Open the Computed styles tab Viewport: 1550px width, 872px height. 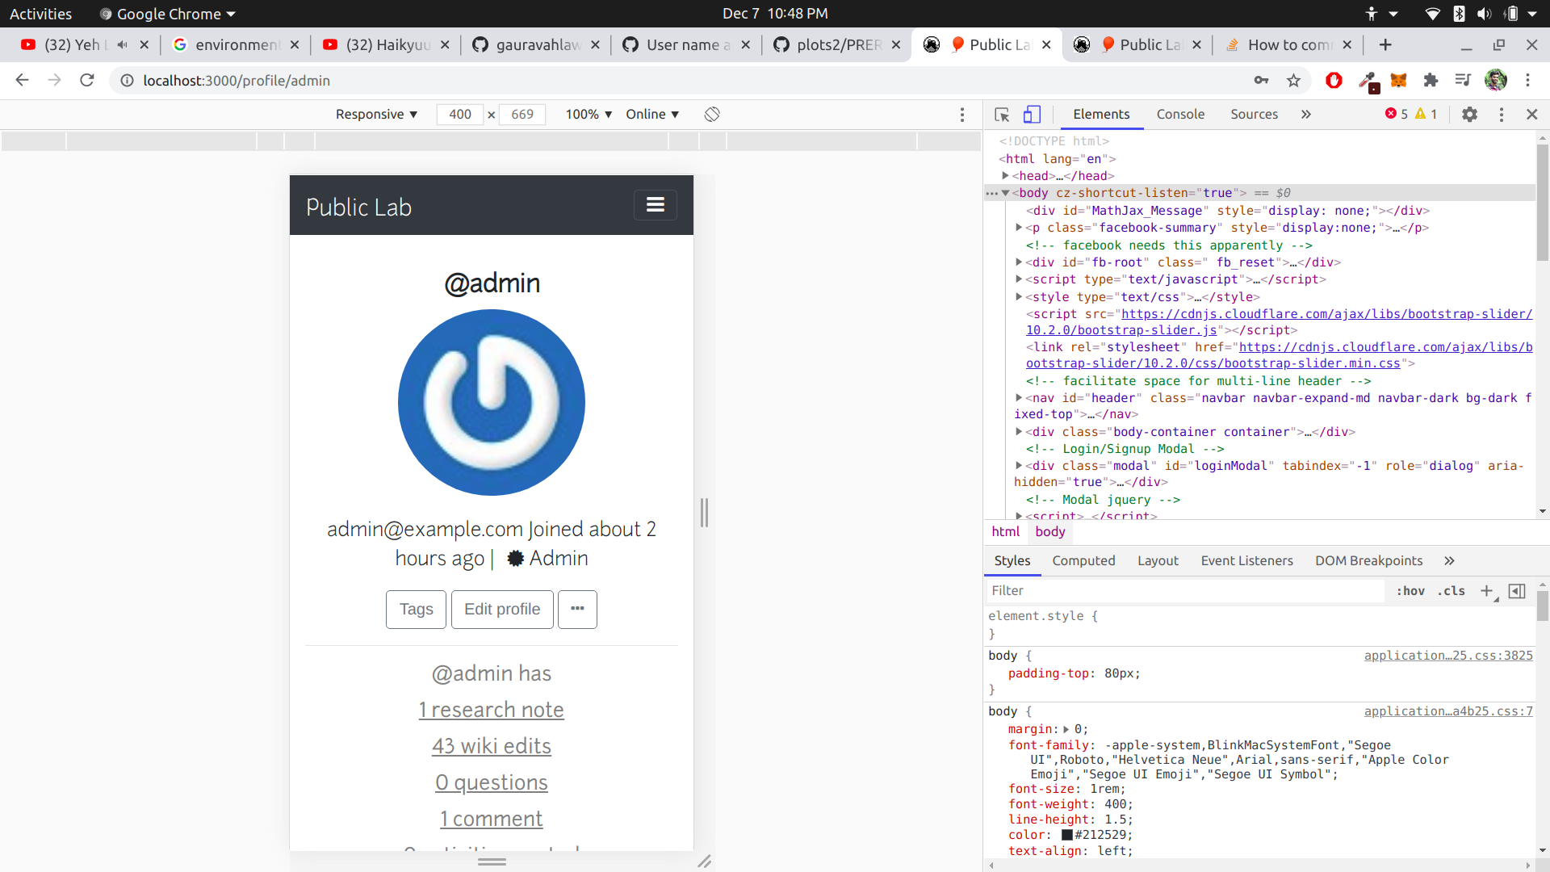pyautogui.click(x=1083, y=560)
